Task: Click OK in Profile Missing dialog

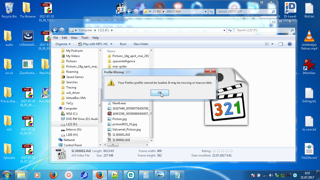Action: click(159, 93)
